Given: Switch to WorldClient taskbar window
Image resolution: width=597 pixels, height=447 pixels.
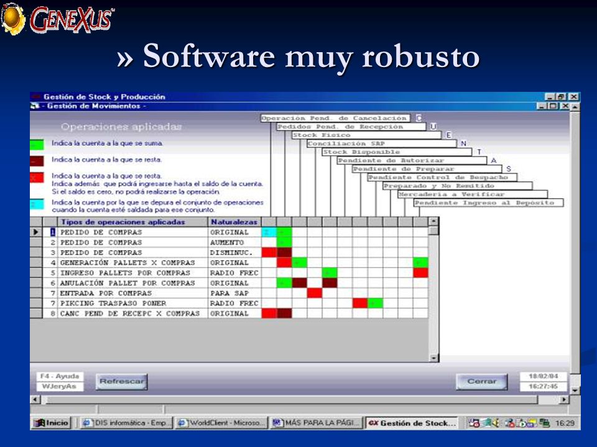Looking at the screenshot, I should pos(221,423).
